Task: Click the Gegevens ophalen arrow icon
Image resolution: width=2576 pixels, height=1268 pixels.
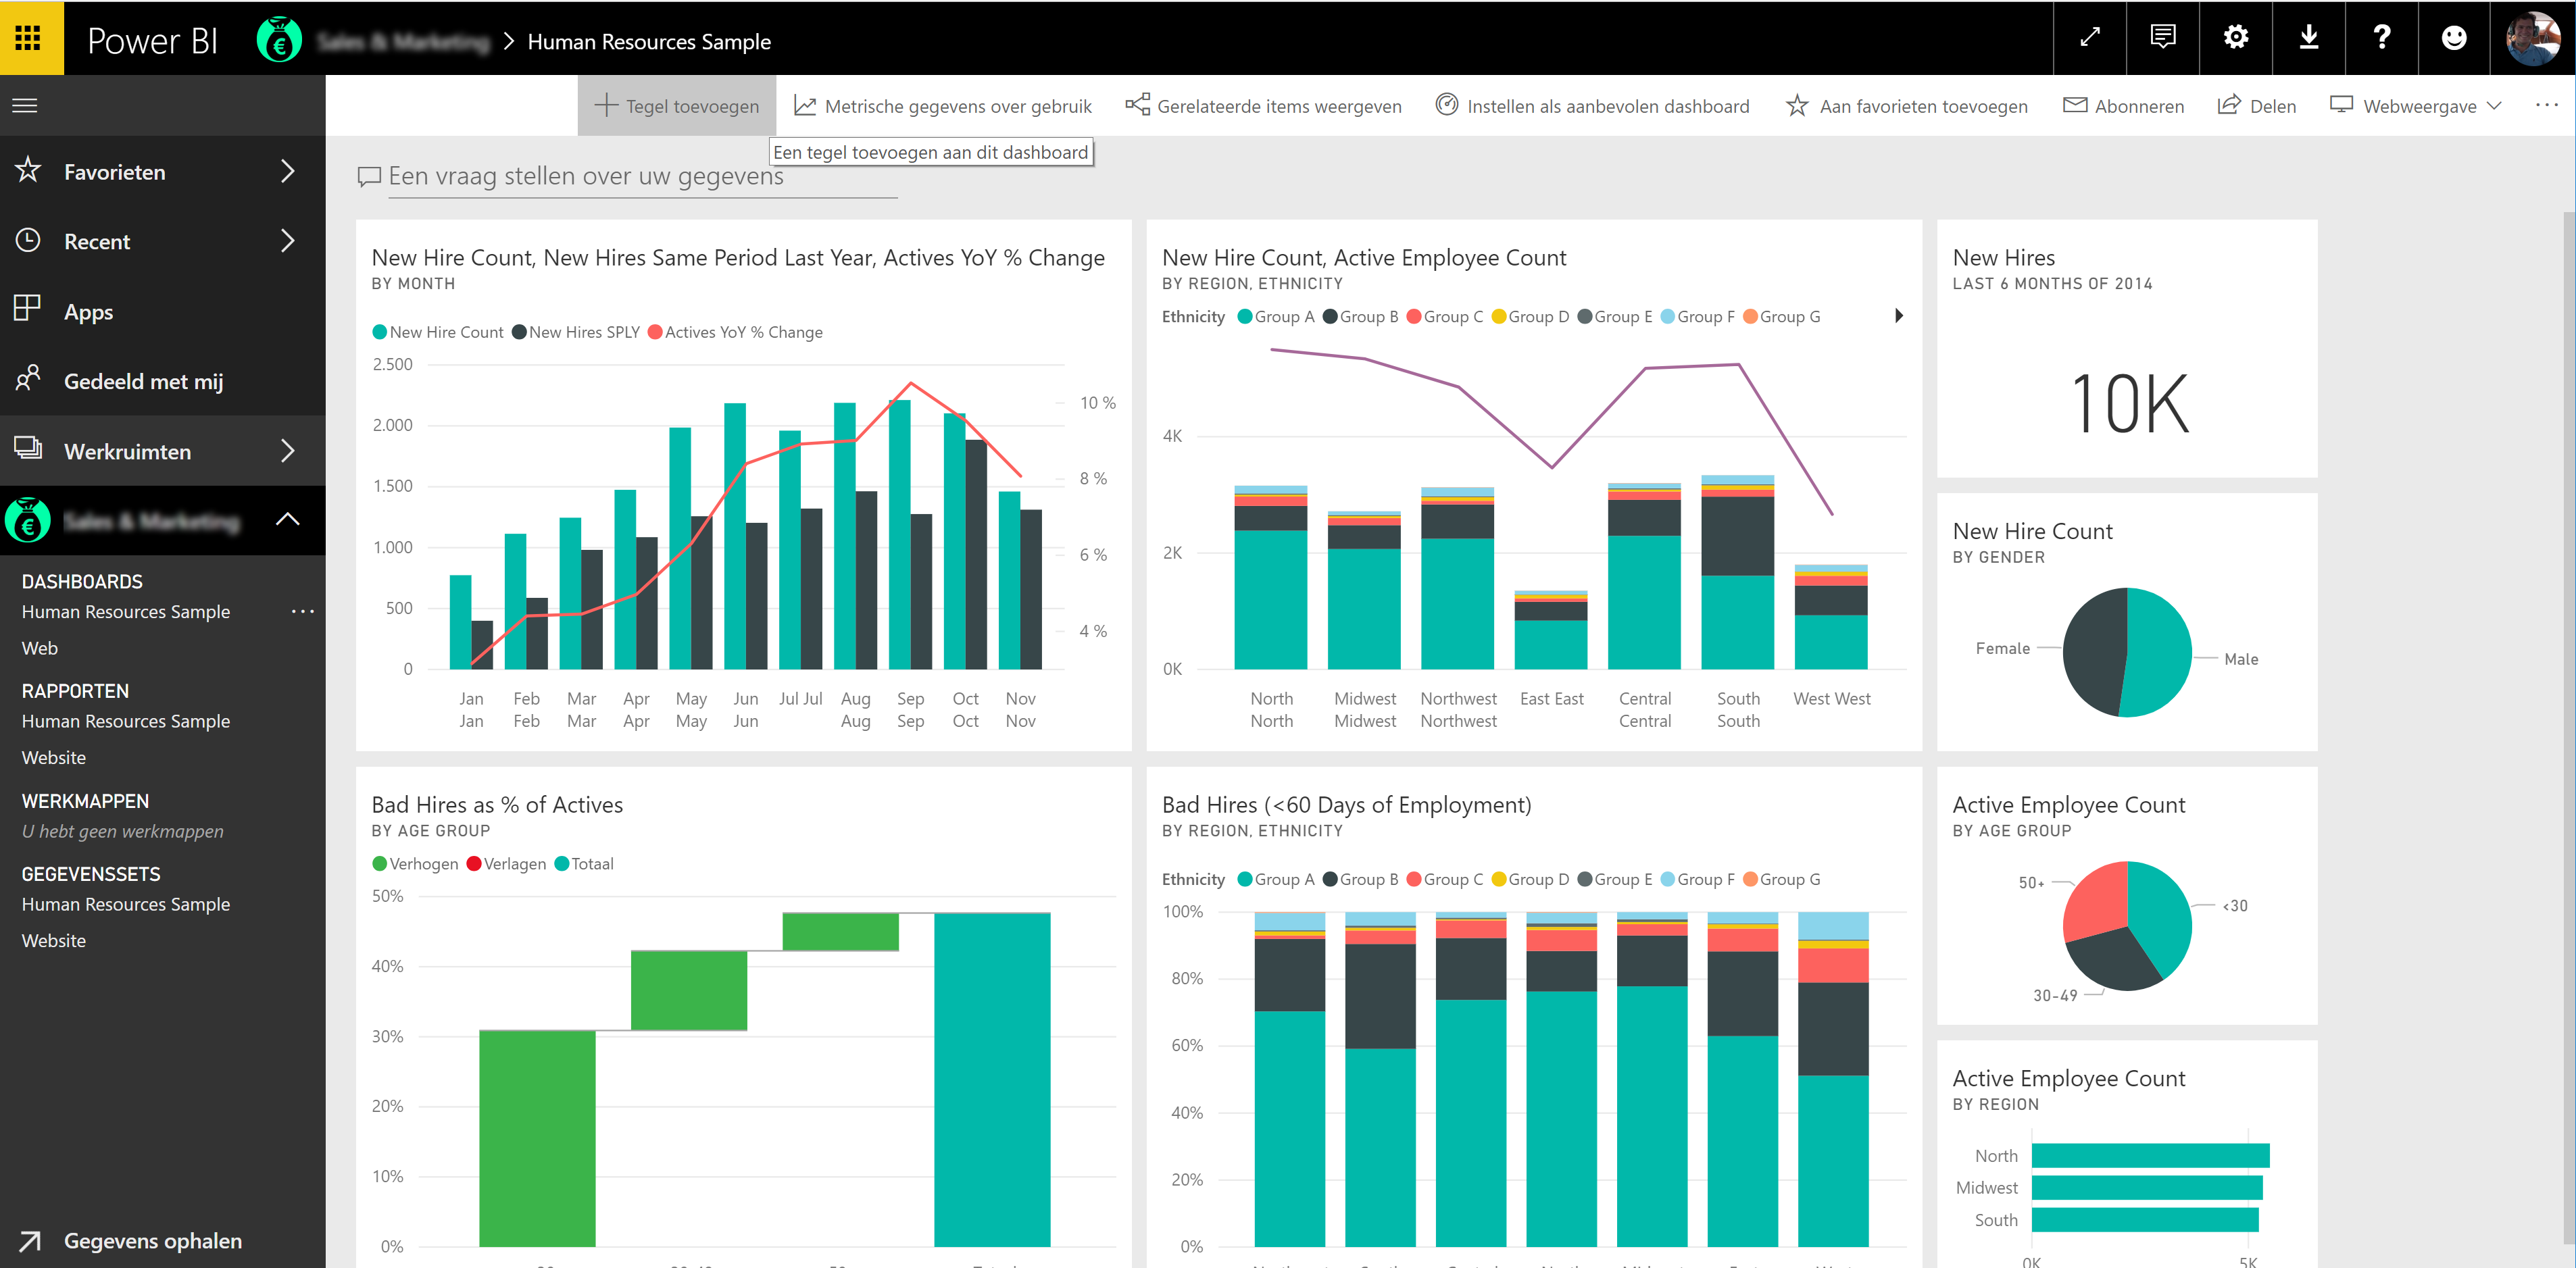Action: pyautogui.click(x=30, y=1241)
